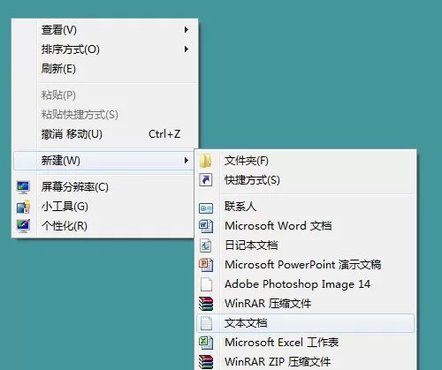Choose 撤消 移动(U) menu entry
Viewport: 442px width, 370px height.
tap(104, 134)
